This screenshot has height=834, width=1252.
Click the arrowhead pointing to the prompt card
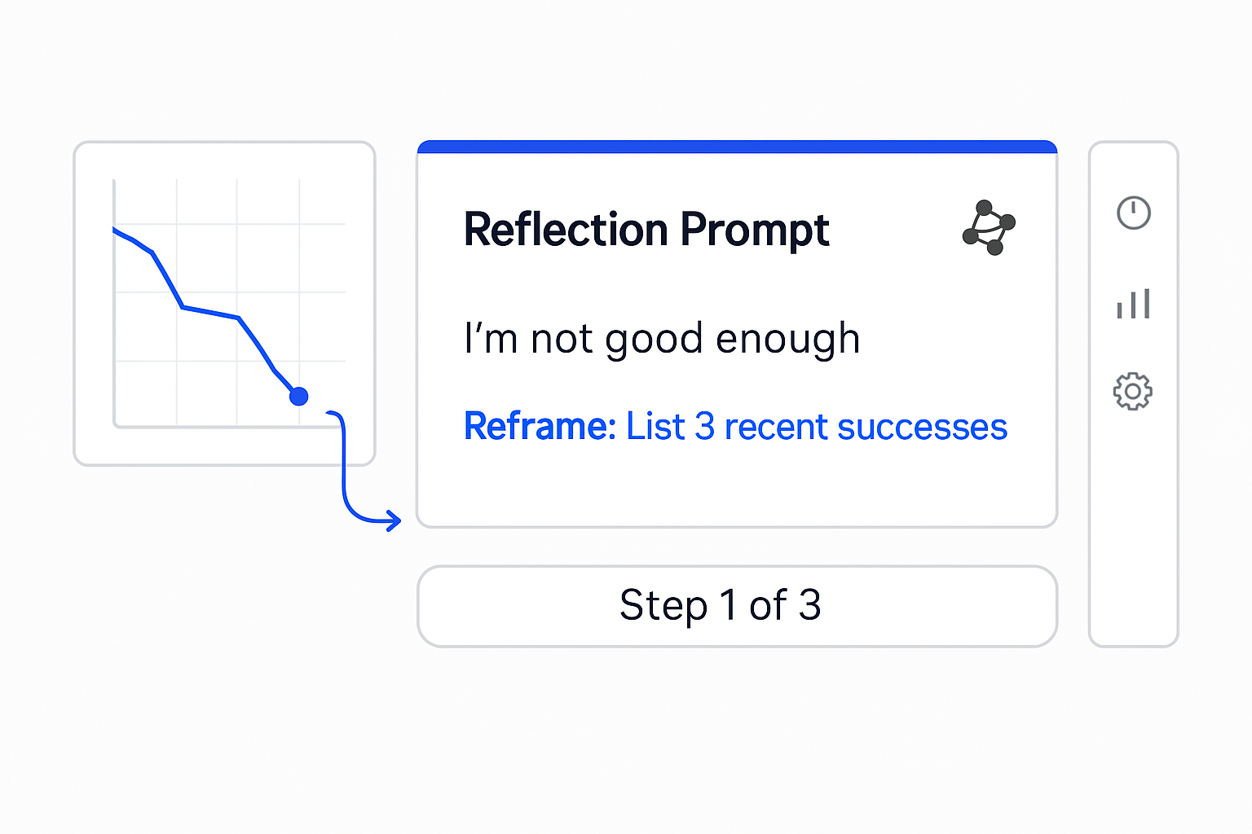coord(394,520)
